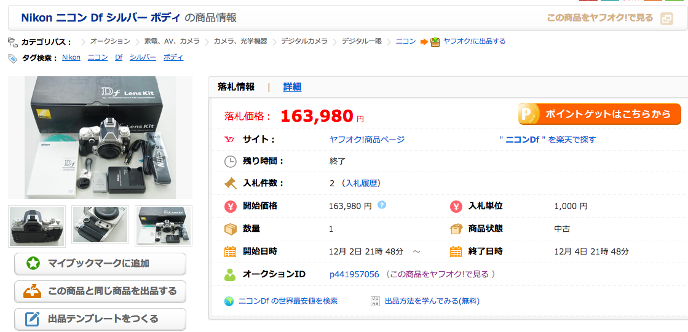688x332 pixels.
Task: Go to デジタル一眼 breadcrumb category
Action: click(x=362, y=41)
